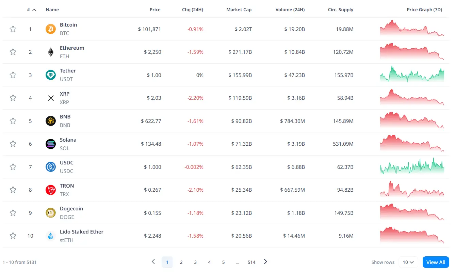Sort by rank using the # column arrow

(34, 10)
